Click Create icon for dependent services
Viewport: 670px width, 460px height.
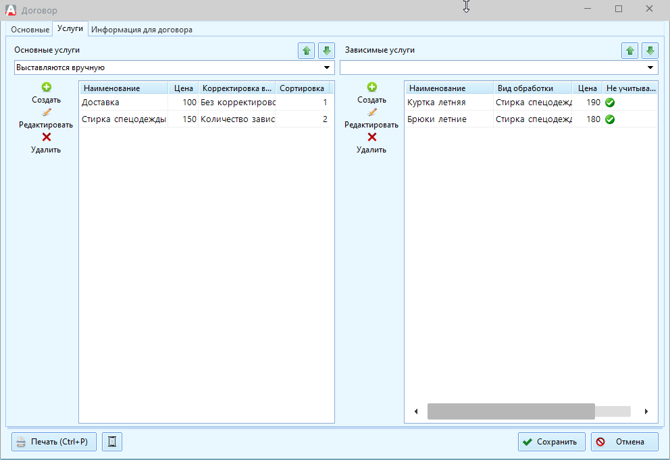coord(371,87)
